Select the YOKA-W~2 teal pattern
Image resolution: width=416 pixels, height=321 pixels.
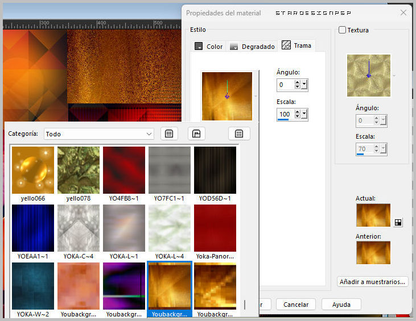coord(33,286)
